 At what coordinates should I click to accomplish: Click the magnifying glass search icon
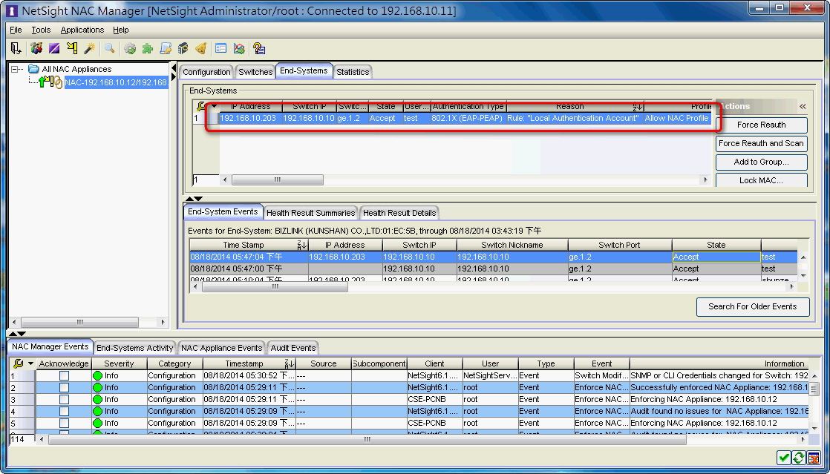[x=109, y=48]
